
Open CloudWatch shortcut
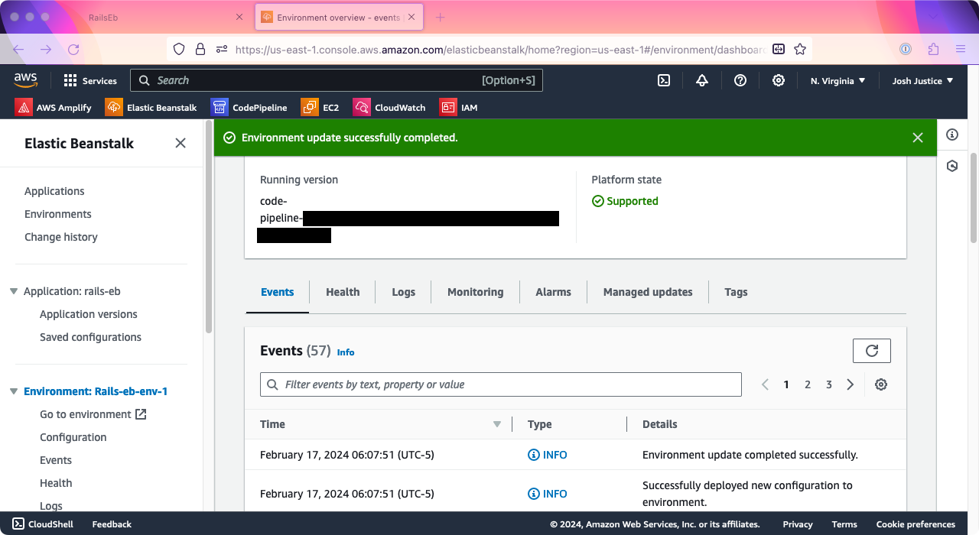click(389, 108)
